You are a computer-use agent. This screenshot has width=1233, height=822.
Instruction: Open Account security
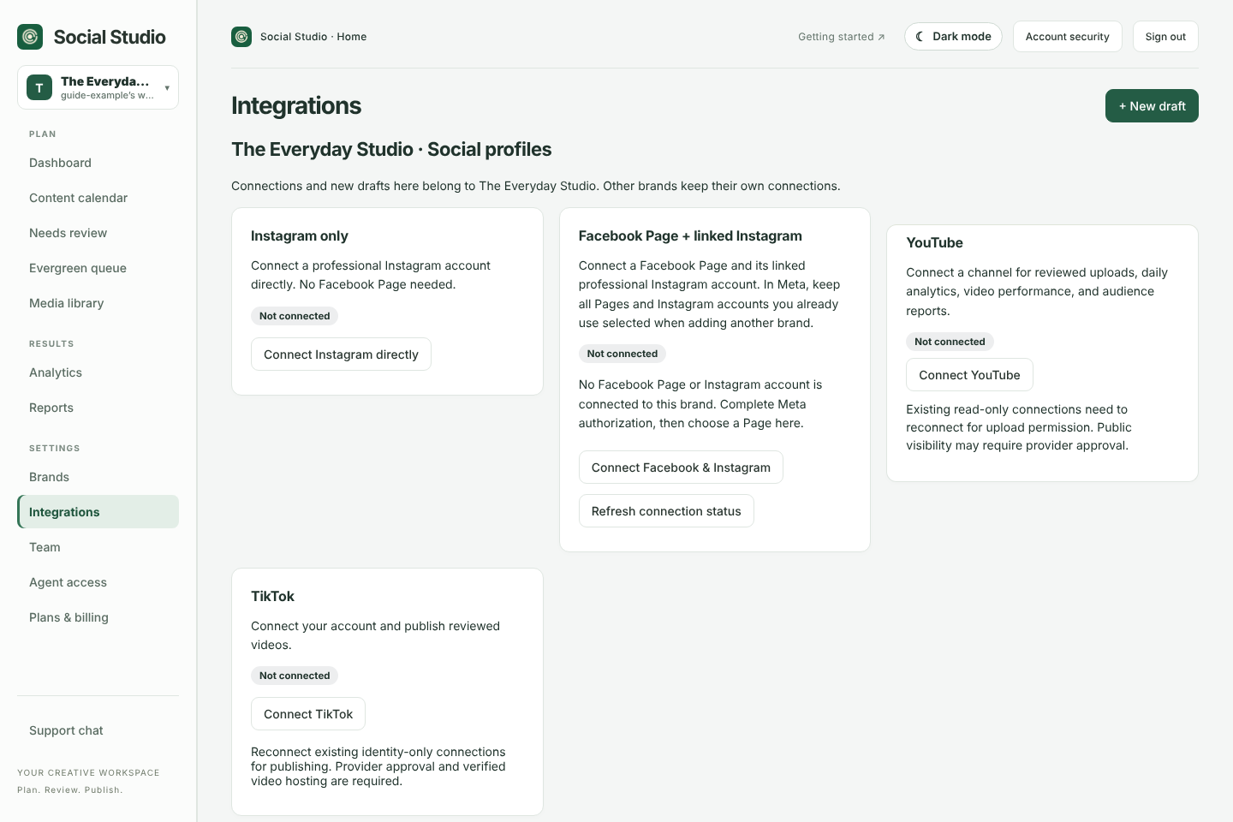1067,37
